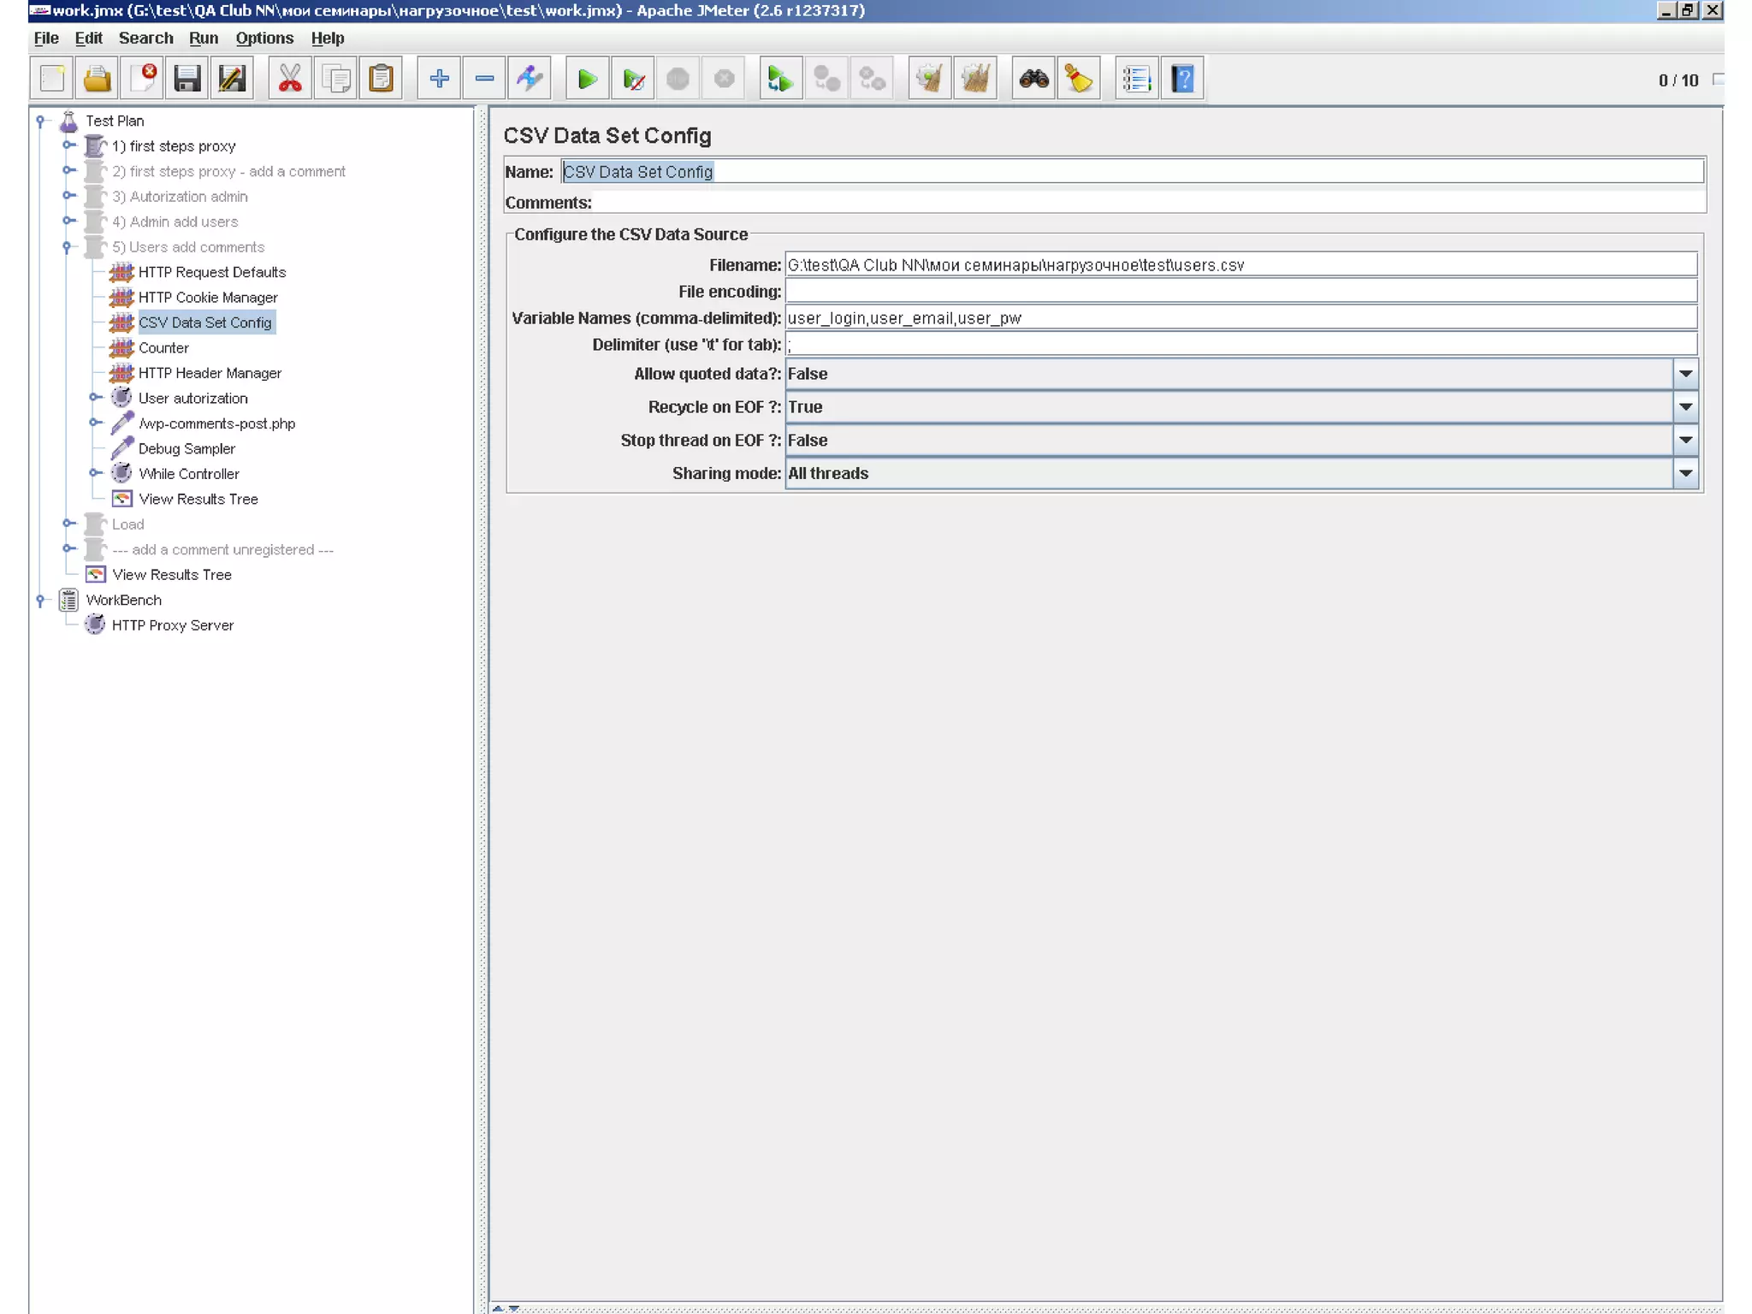1752x1314 pixels.
Task: Select Debug Sampler in the tree
Action: (186, 448)
